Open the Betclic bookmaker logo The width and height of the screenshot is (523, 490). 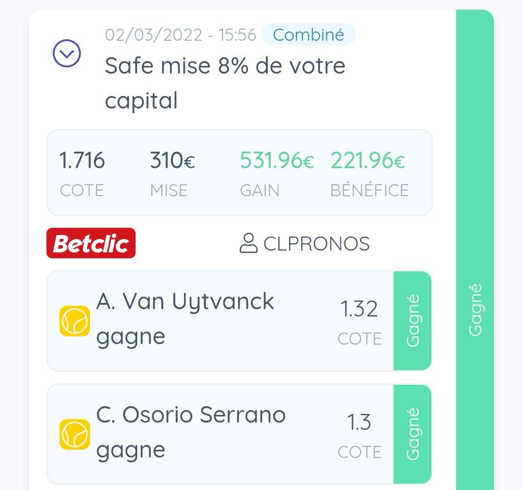coord(91,243)
